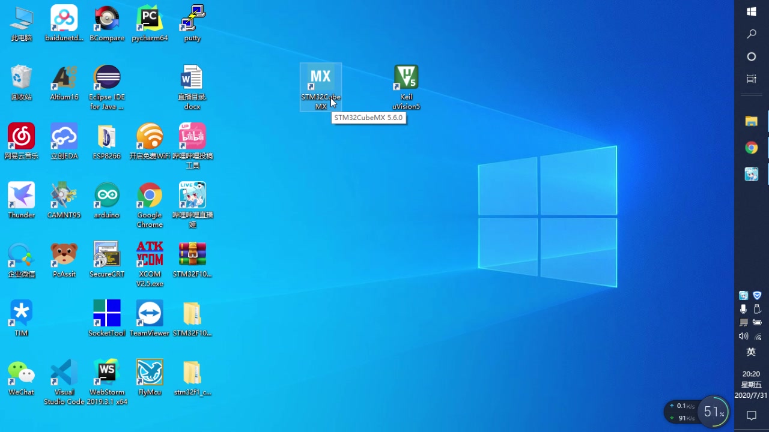Select the BCompare desktop shortcut

(107, 24)
